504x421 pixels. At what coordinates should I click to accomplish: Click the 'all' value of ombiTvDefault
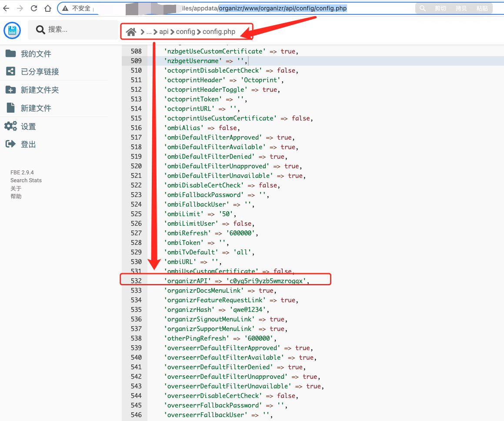242,252
